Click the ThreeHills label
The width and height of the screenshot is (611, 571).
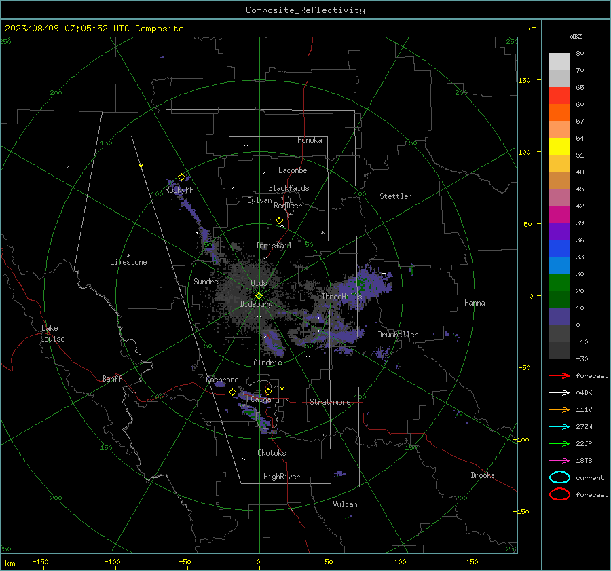click(341, 297)
